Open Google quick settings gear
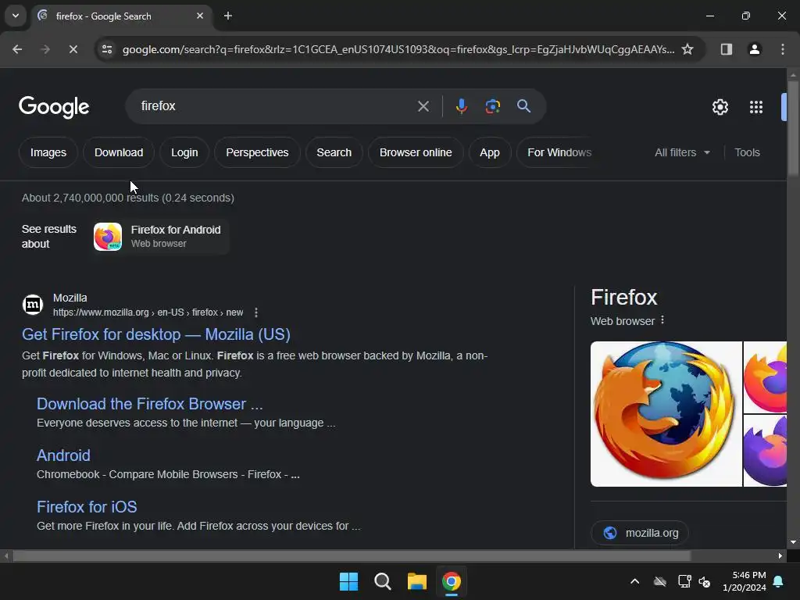The height and width of the screenshot is (600, 800). (x=720, y=107)
